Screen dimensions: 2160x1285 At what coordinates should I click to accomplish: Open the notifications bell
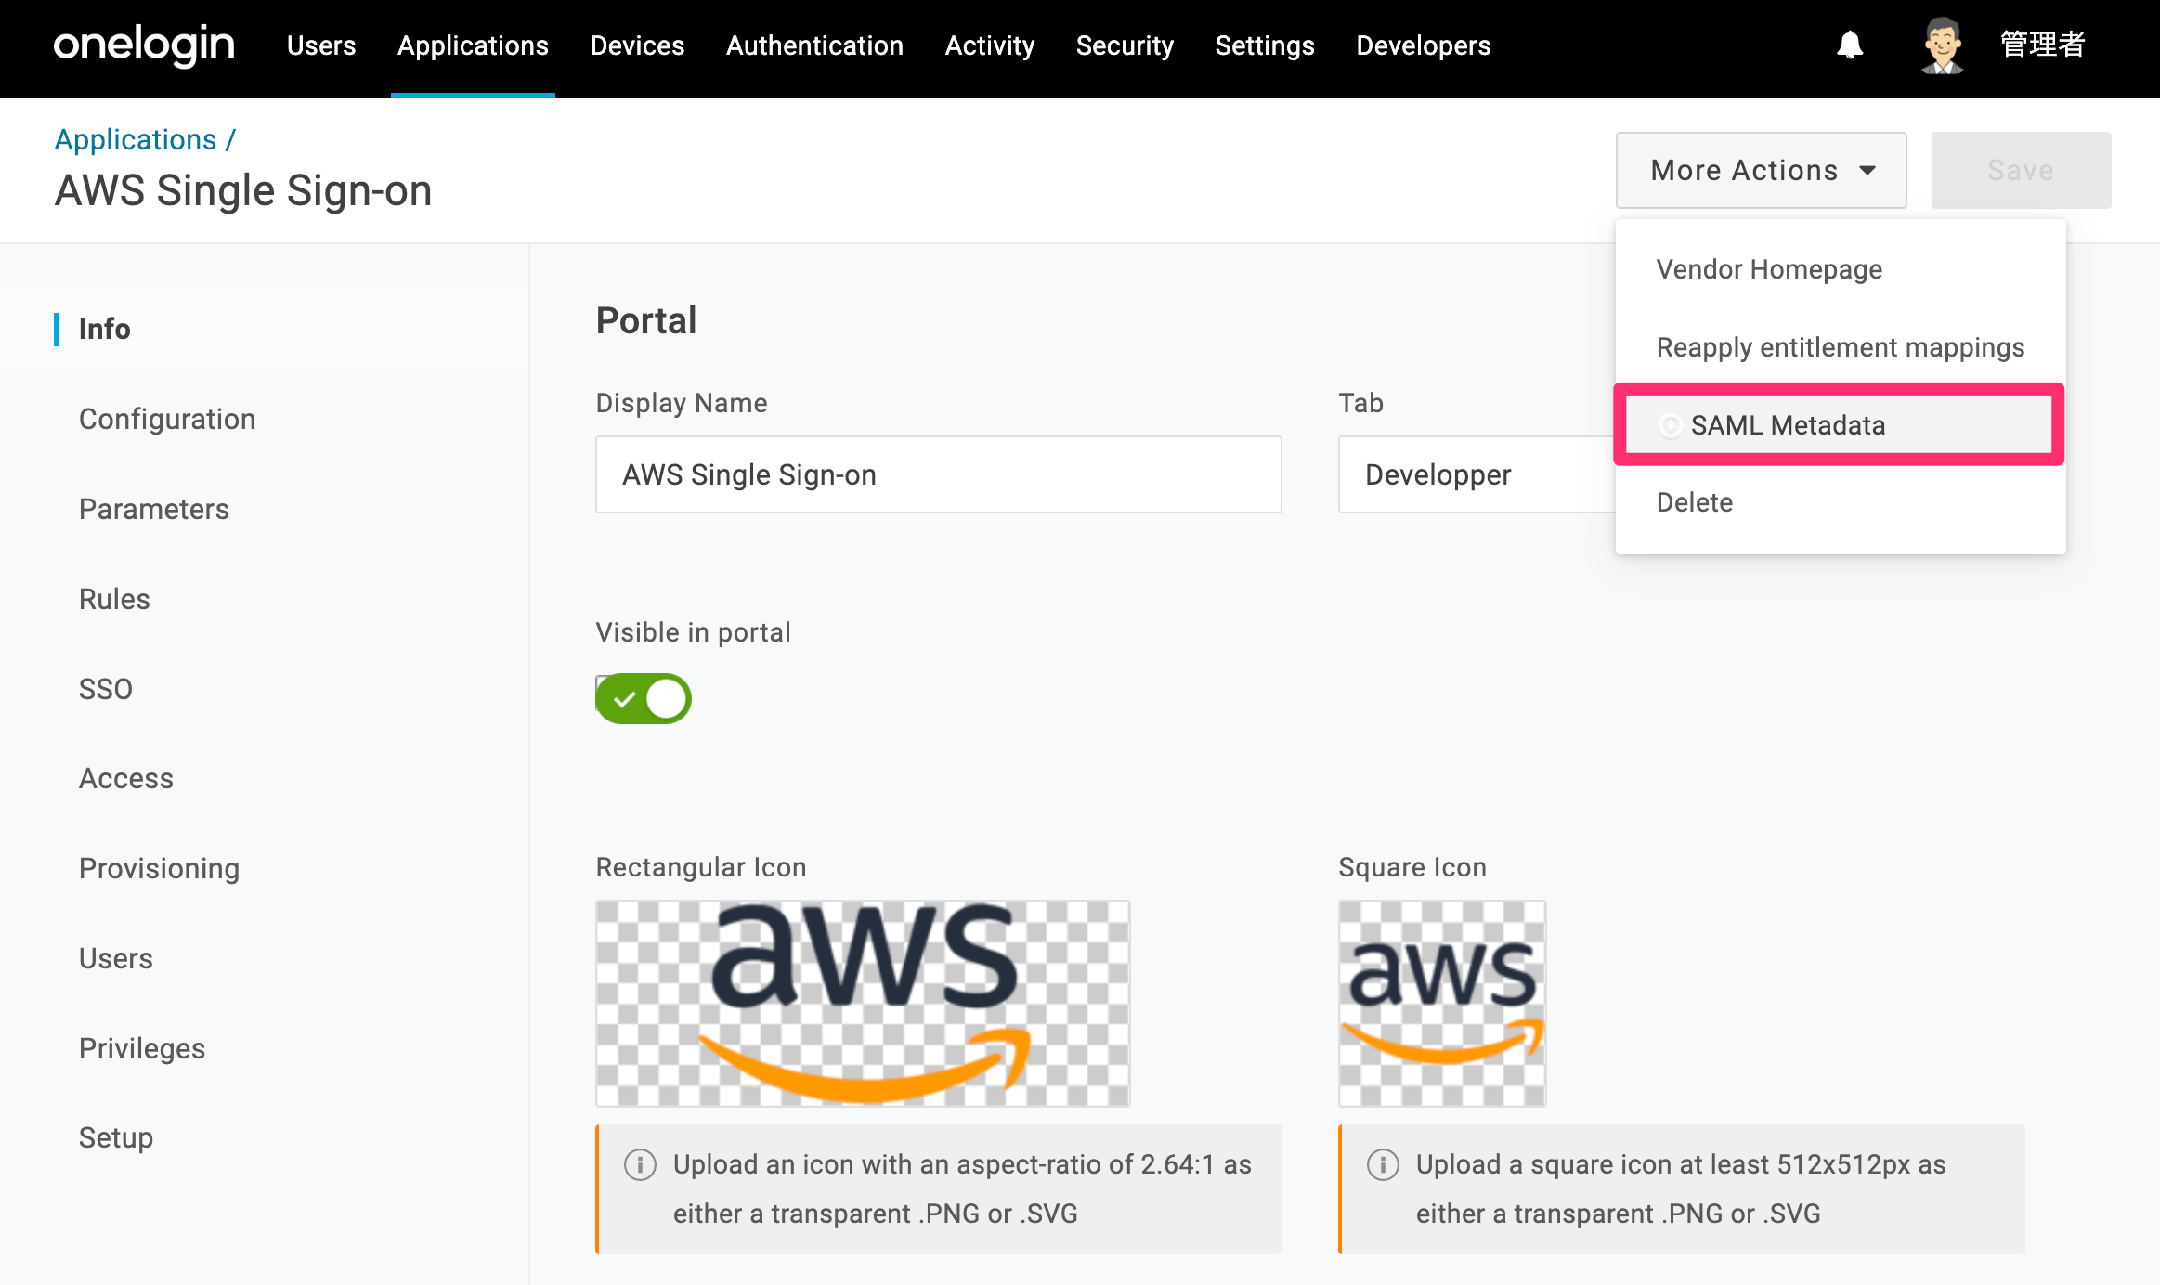[1850, 45]
